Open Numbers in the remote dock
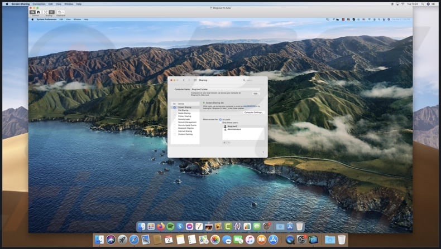441x249 pixels. [247, 226]
